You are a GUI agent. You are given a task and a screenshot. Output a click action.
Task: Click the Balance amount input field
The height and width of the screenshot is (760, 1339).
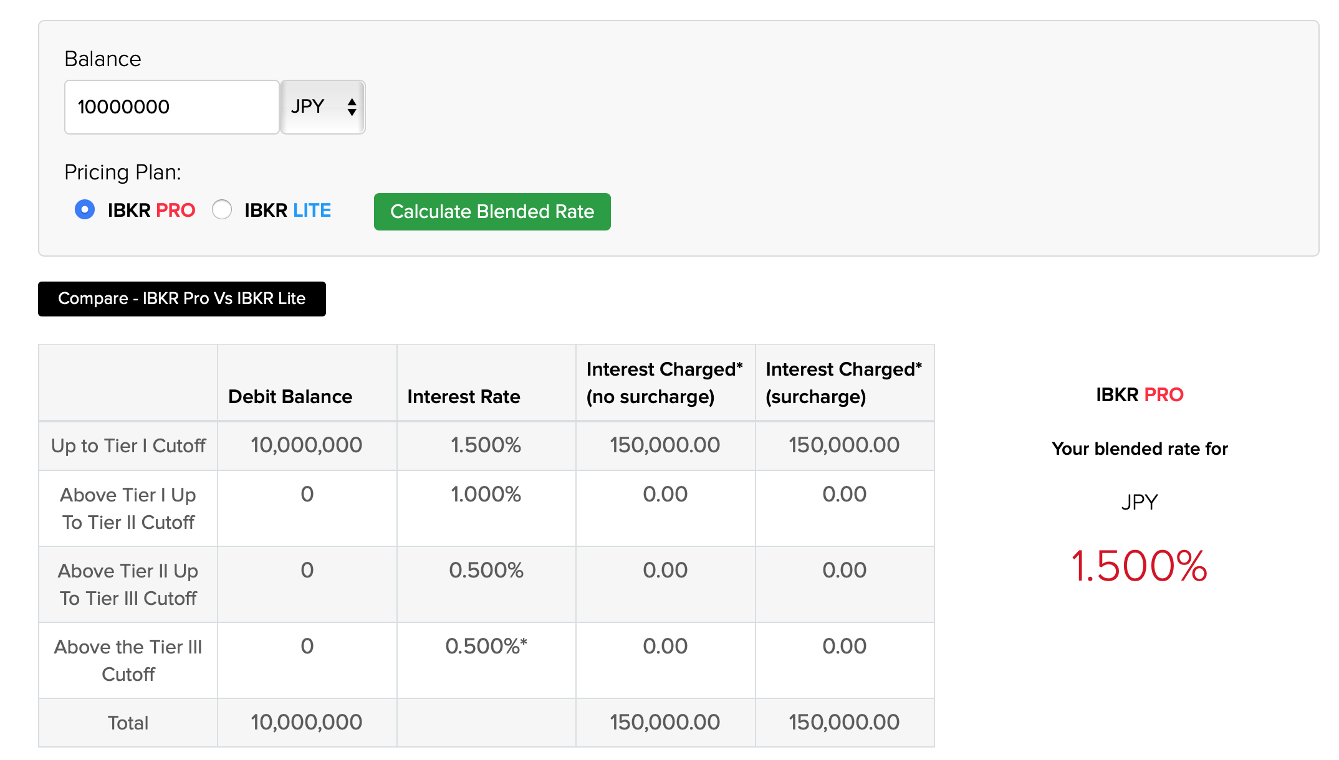click(x=172, y=107)
